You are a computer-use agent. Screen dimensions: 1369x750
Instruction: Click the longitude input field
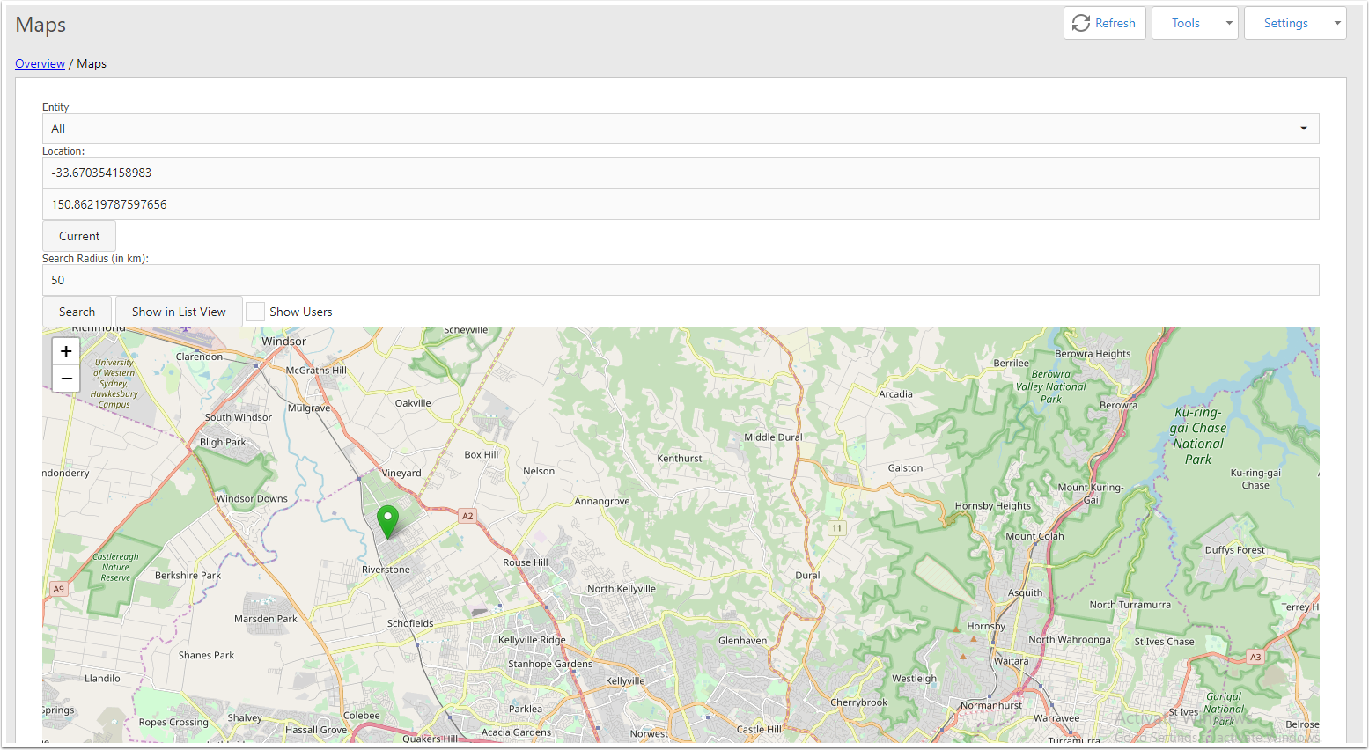click(x=681, y=204)
